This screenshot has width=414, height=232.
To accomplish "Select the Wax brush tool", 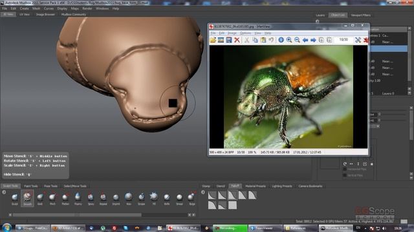I will pos(129,198).
